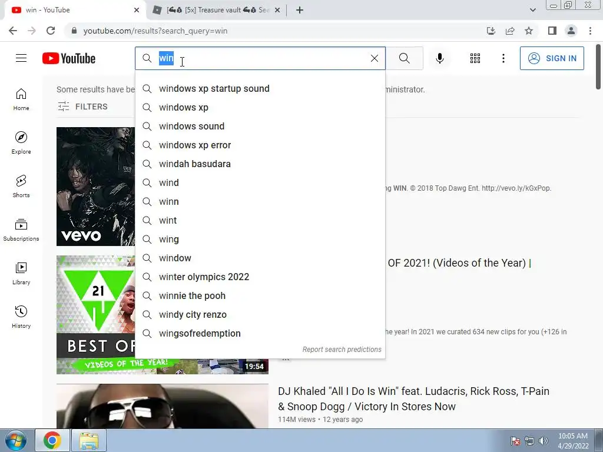
Task: Choose suggestion 'windows xp error'
Action: 260,145
